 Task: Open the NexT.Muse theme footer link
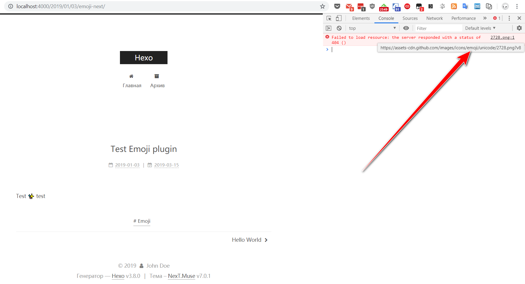pyautogui.click(x=182, y=276)
